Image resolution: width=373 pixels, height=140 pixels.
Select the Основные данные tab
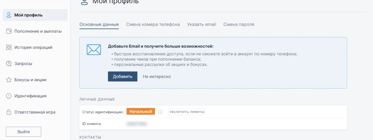point(99,24)
